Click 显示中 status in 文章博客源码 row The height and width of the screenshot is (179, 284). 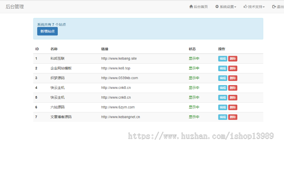click(194, 117)
